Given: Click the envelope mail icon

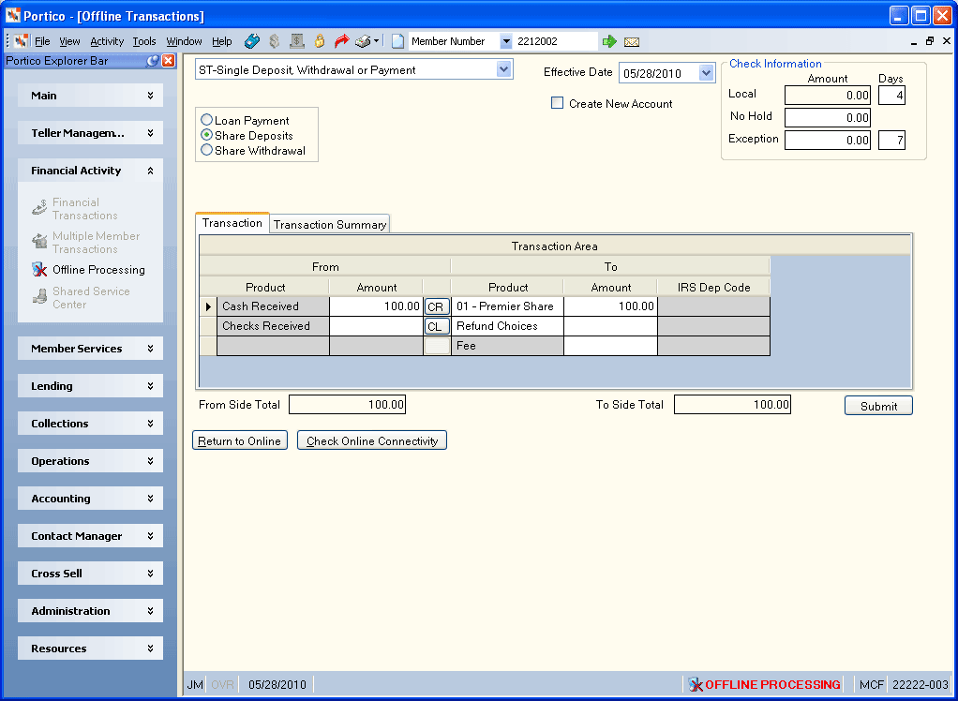Looking at the screenshot, I should pos(632,41).
